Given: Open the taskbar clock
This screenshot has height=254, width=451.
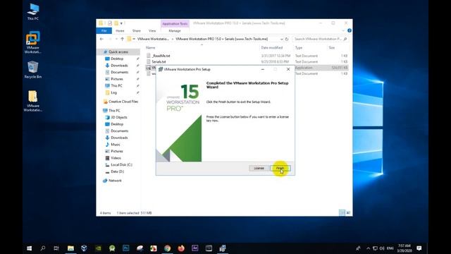Looking at the screenshot, I should click(404, 248).
